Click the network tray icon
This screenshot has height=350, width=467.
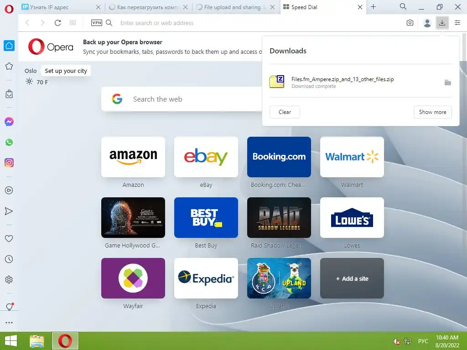click(407, 341)
